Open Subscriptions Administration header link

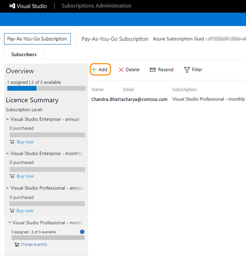coord(96,6)
